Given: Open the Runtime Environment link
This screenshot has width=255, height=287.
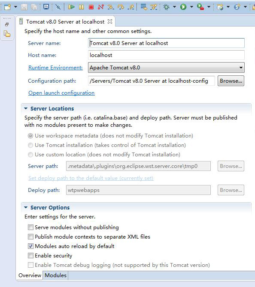Looking at the screenshot, I should [55, 68].
